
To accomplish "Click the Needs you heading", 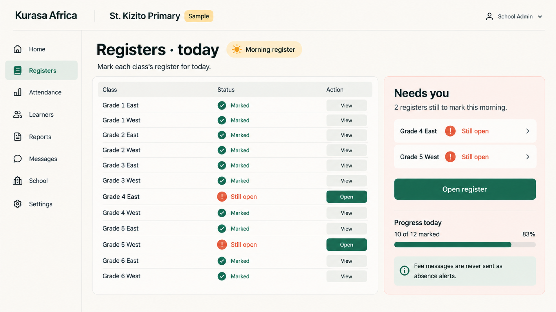I will pos(421,93).
